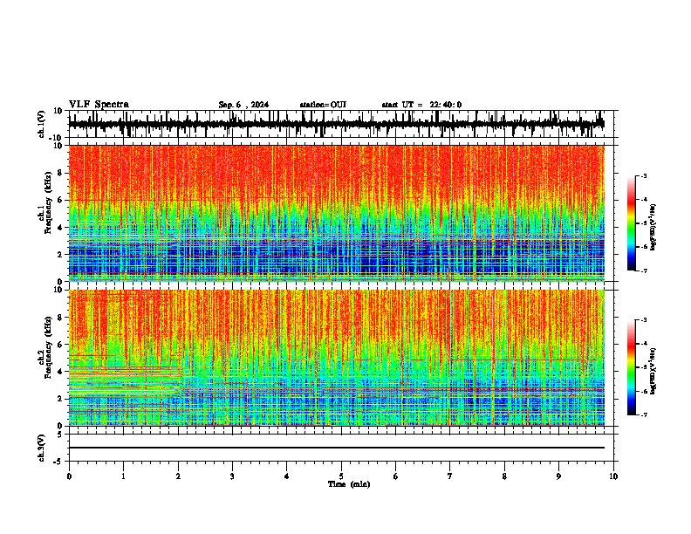This screenshot has width=691, height=534.
Task: Click the ch.1 spectrogram color scale bar
Action: pyautogui.click(x=632, y=223)
